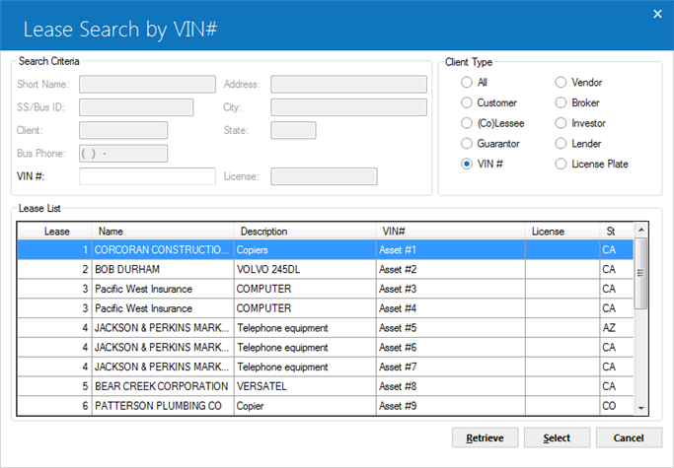
Task: Click the VERSATEL description cell
Action: point(305,386)
